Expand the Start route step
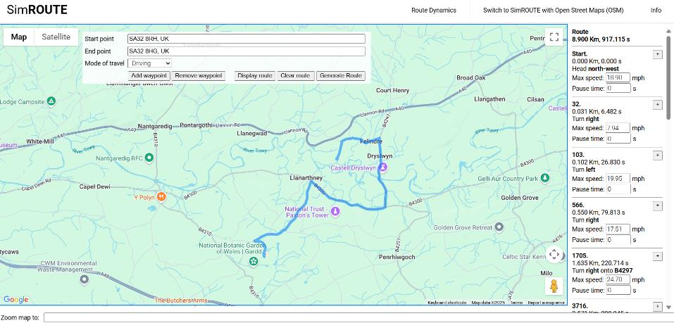 pyautogui.click(x=658, y=54)
